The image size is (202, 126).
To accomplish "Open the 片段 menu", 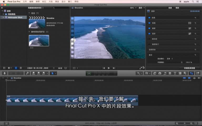I will click(50, 2).
